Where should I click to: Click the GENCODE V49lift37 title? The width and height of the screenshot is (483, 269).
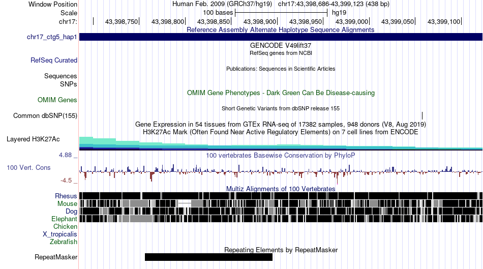[281, 46]
